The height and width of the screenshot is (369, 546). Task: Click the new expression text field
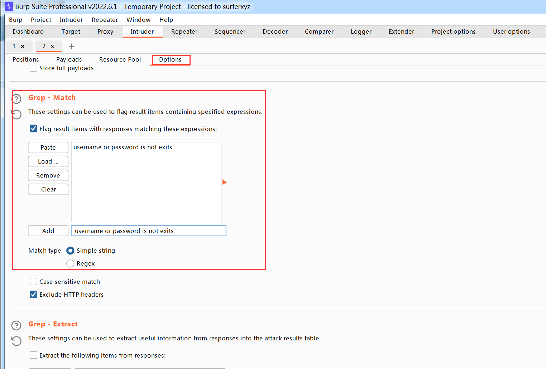coord(148,231)
